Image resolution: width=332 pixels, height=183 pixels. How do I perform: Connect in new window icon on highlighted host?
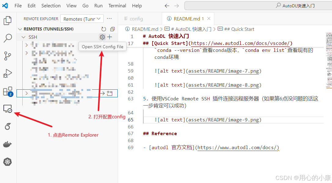click(x=110, y=93)
